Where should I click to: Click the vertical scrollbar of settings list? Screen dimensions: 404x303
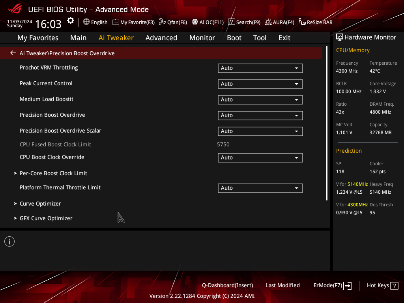coord(327,123)
